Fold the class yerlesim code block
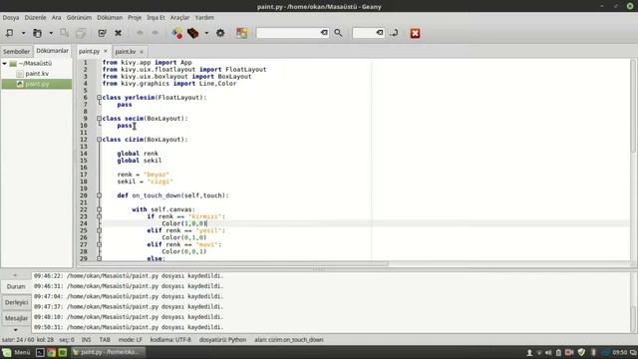This screenshot has height=359, width=638. click(x=99, y=98)
